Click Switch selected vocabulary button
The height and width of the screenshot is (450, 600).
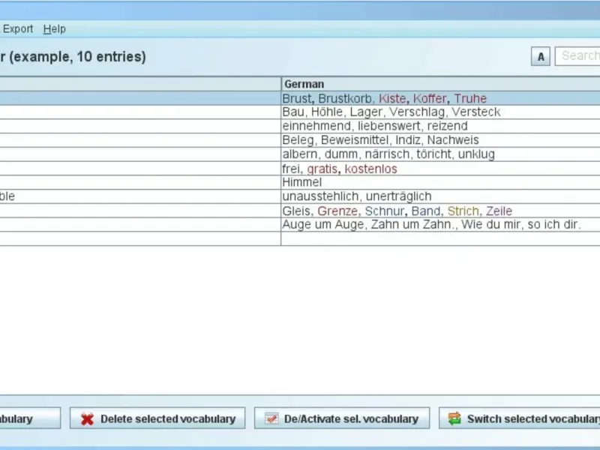[x=519, y=418]
